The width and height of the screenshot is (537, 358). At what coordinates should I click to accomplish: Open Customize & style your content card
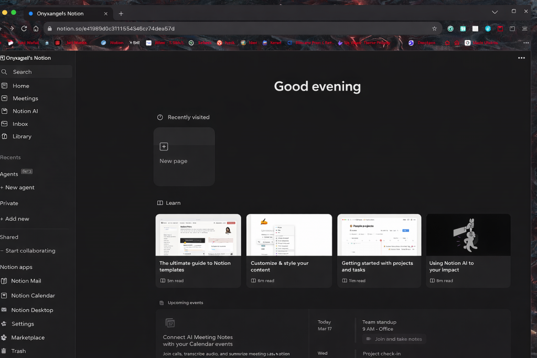[x=289, y=251]
